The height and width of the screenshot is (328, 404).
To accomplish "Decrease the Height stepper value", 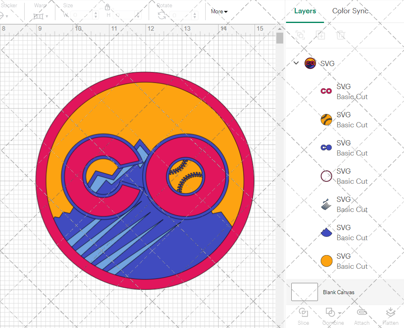I will [x=139, y=18].
